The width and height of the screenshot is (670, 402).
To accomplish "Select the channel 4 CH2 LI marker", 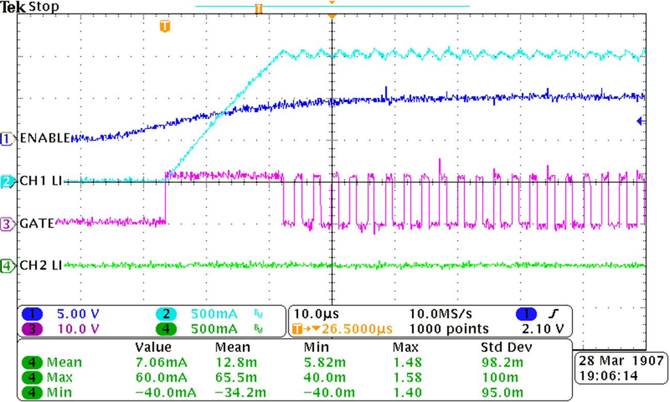I will click(7, 266).
